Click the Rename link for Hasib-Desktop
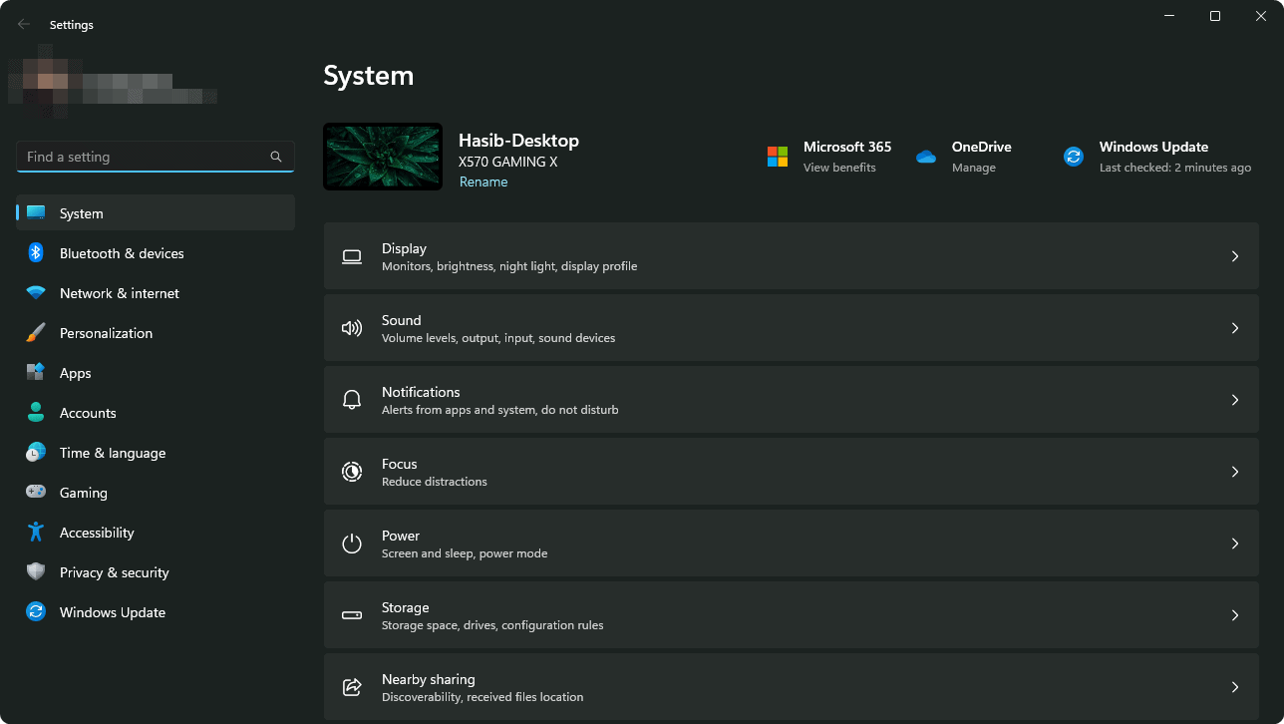This screenshot has height=724, width=1284. tap(482, 181)
